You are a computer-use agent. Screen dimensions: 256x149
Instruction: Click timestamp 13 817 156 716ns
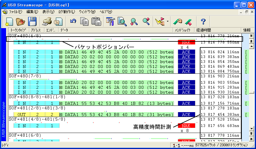[x=220, y=103]
